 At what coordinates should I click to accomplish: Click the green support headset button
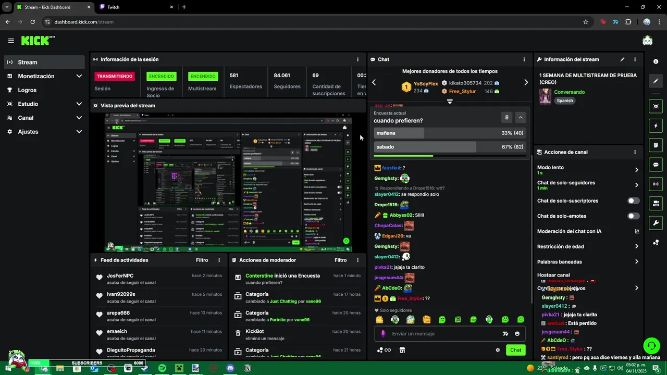tap(651, 345)
